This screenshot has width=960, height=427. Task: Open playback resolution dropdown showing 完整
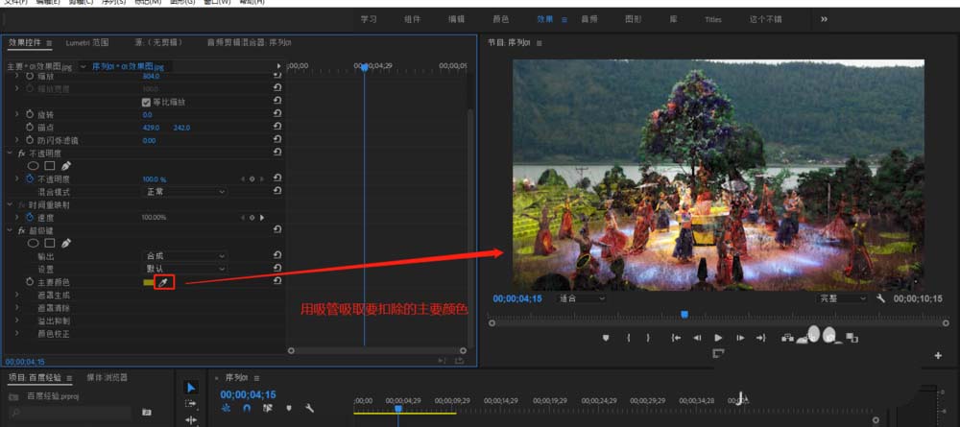[x=841, y=298]
